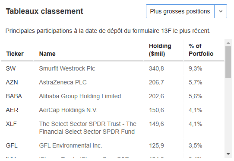Sort by the Ticker column header
Viewport: 234px width, 161px height.
pos(15,54)
